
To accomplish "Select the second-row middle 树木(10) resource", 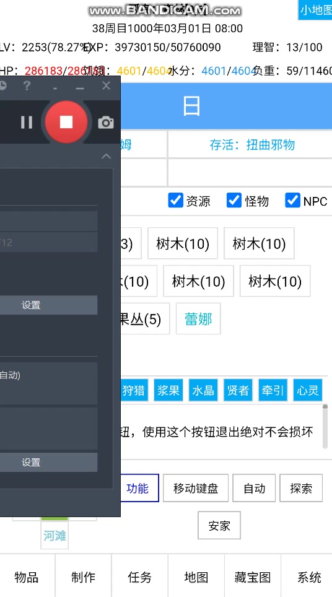I will [198, 281].
